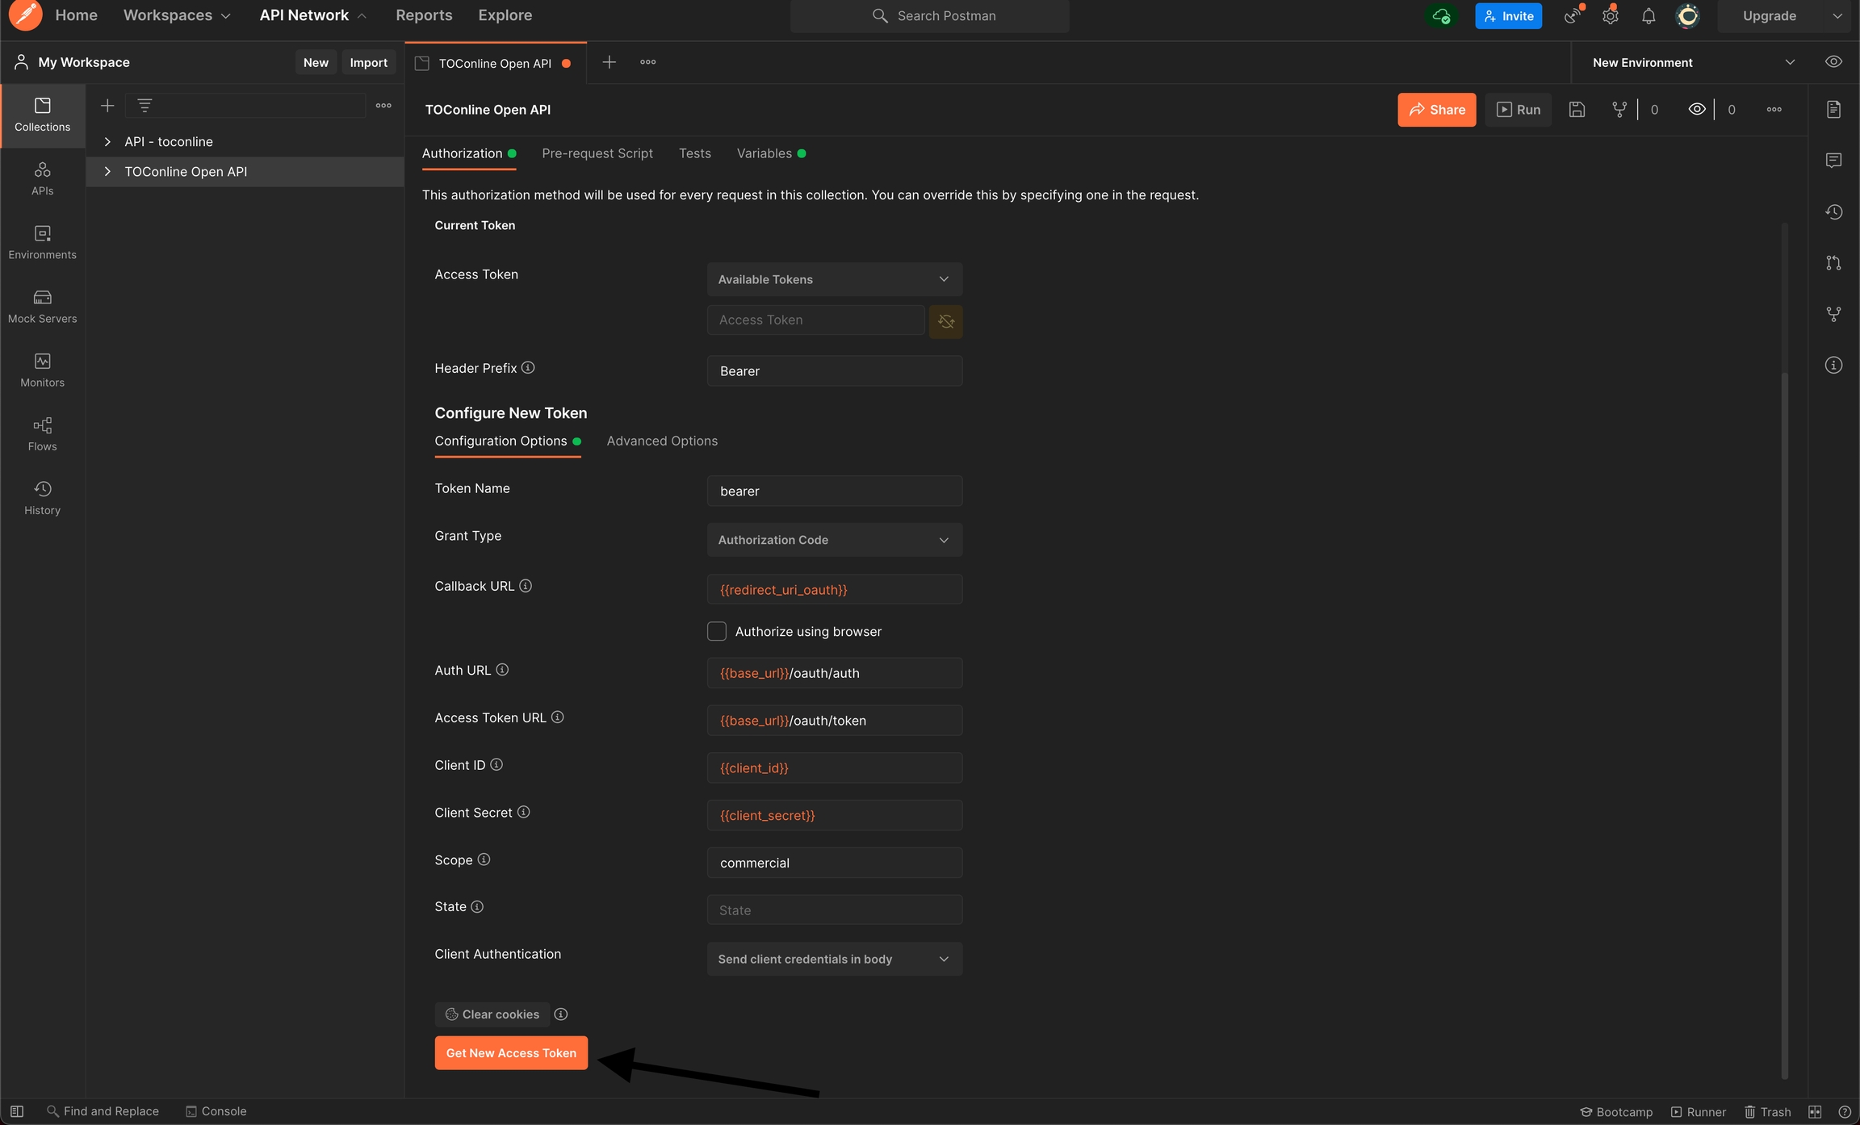
Task: Open the documentation icon in right sidebar
Action: [x=1833, y=110]
